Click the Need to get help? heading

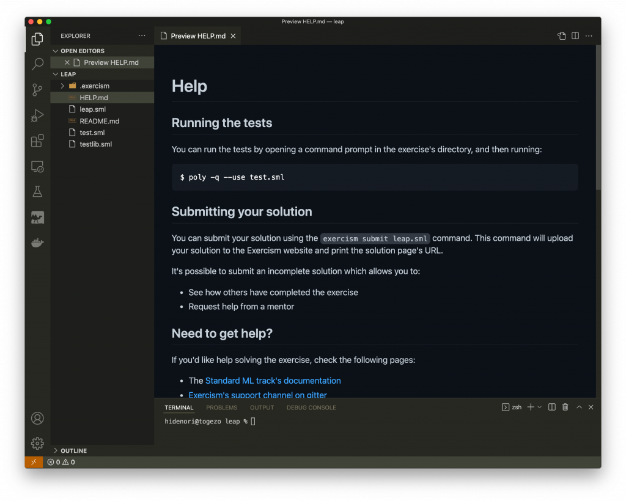222,333
